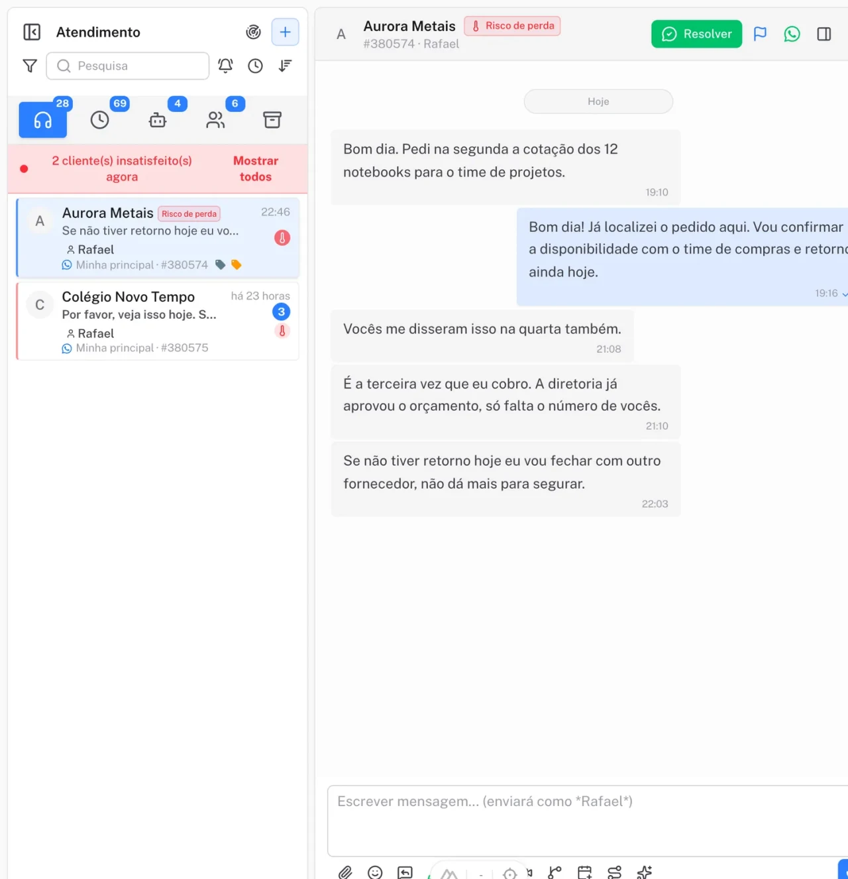
Task: Open quick replies icon
Action: tap(405, 872)
